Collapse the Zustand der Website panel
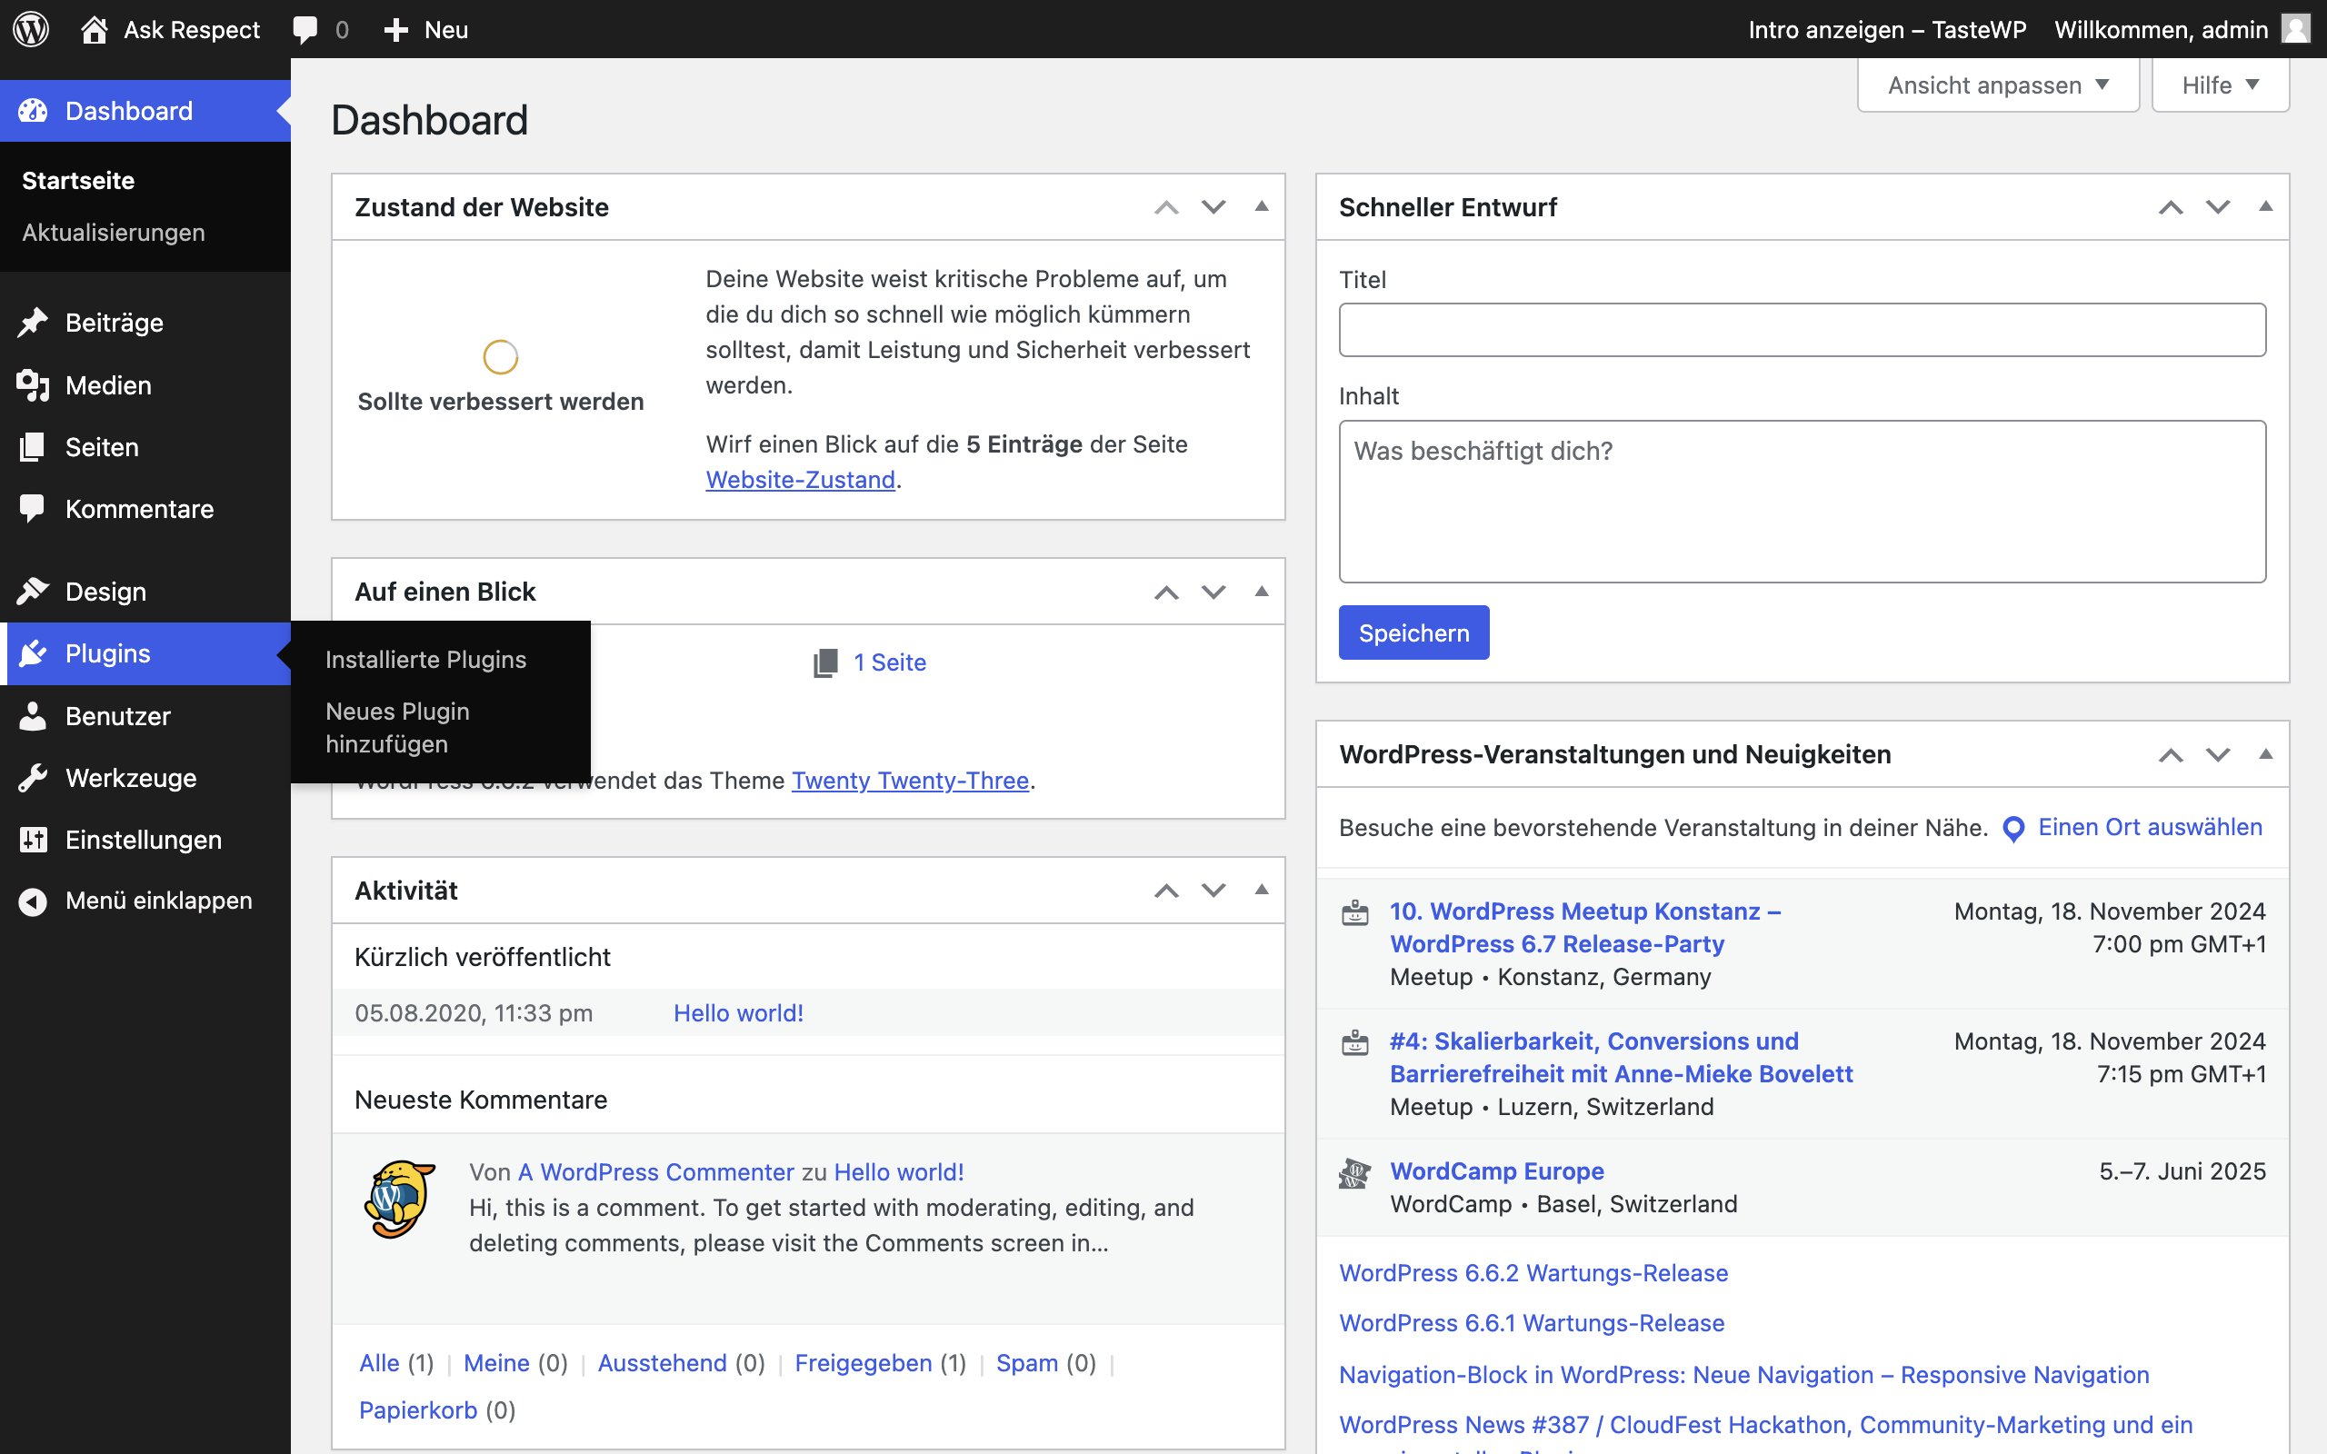Viewport: 2327px width, 1454px height. pyautogui.click(x=1262, y=207)
